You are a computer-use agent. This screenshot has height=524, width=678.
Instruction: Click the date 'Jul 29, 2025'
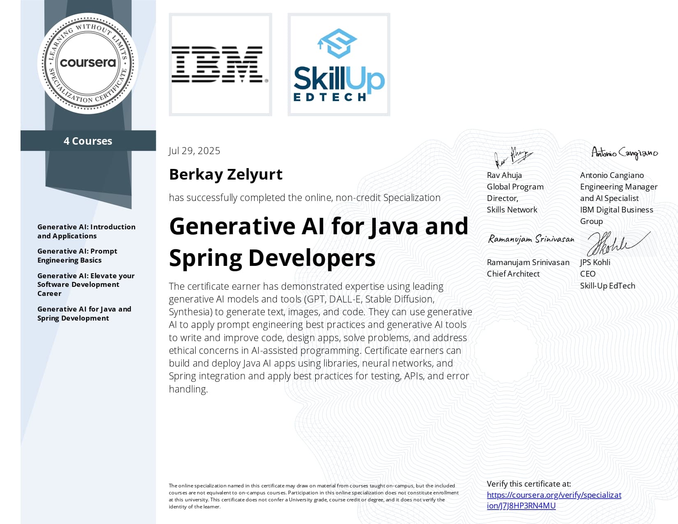click(194, 151)
